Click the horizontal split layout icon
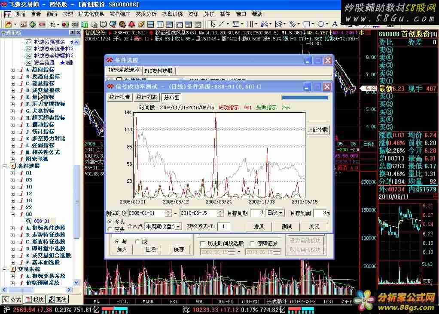The width and height of the screenshot is (439, 314). [150, 25]
